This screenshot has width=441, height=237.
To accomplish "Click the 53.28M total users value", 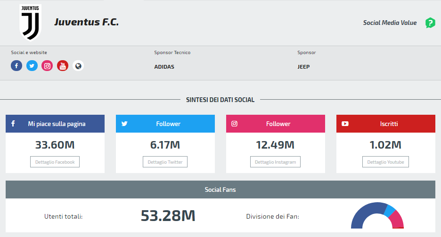I will coord(168,216).
